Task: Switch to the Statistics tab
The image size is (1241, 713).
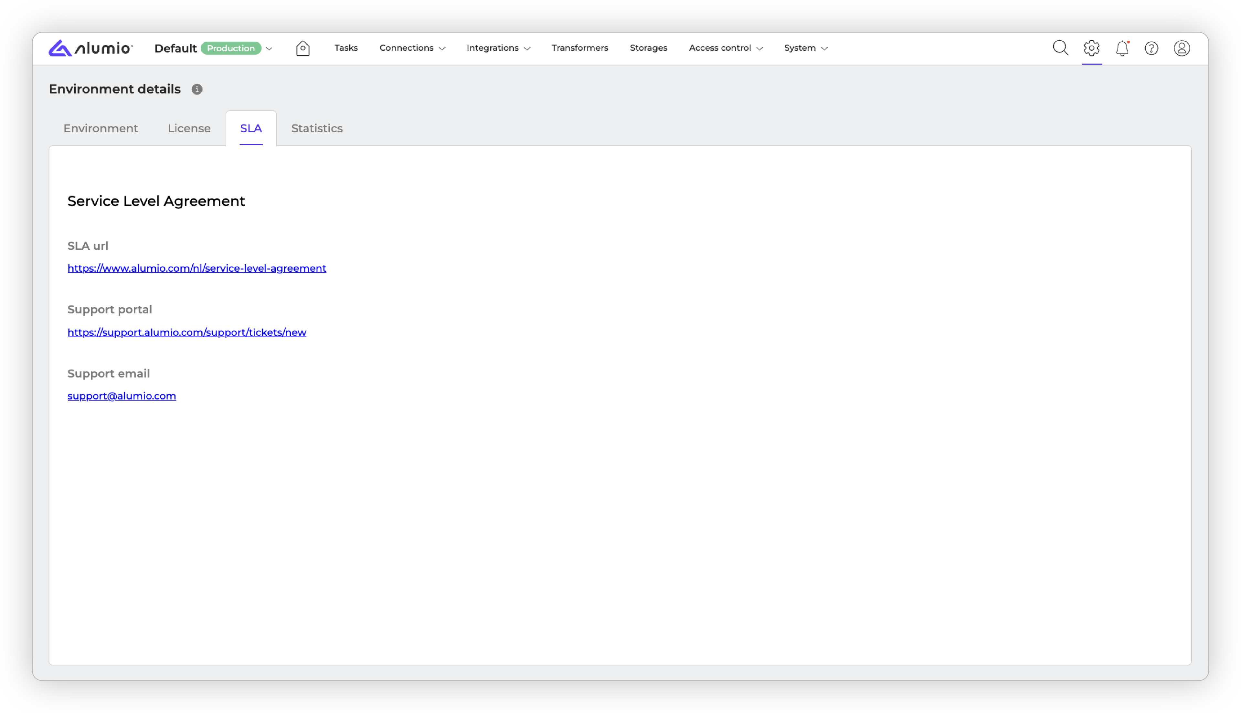Action: tap(317, 128)
